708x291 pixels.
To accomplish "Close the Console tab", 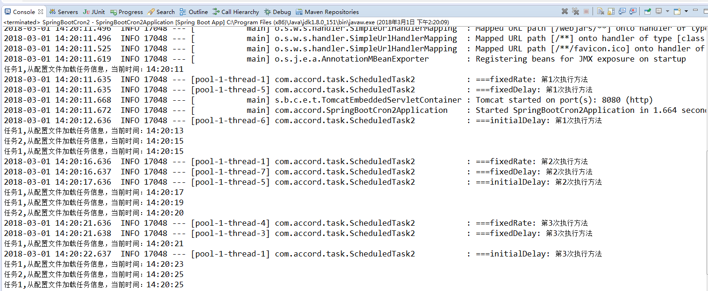I will [40, 12].
